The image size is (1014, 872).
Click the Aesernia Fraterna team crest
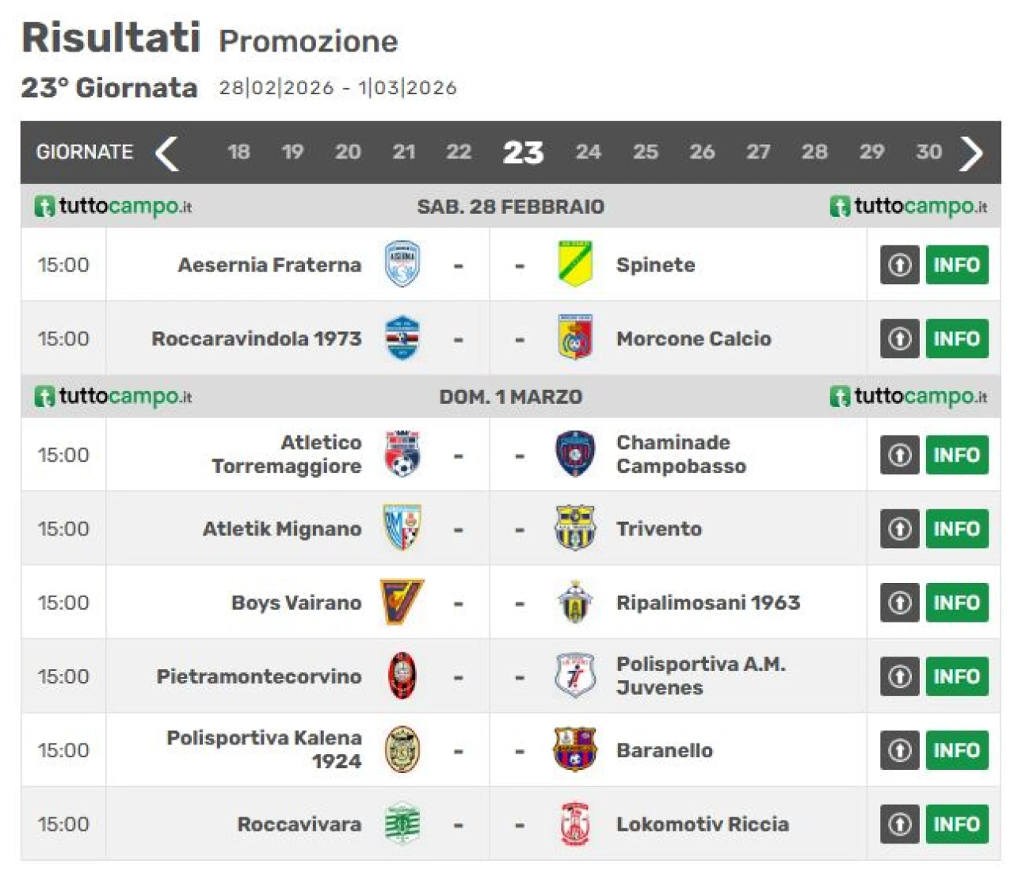pos(402,265)
